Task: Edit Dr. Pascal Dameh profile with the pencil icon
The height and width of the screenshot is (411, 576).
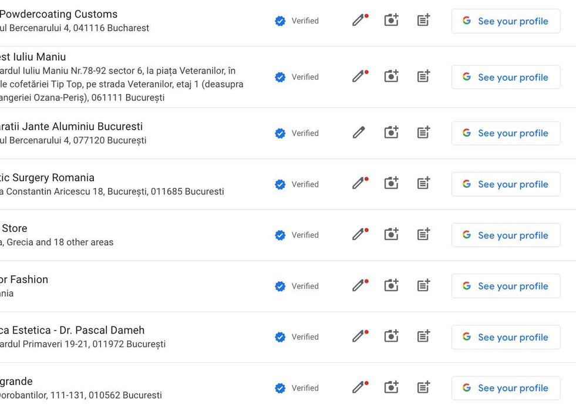Action: (359, 337)
